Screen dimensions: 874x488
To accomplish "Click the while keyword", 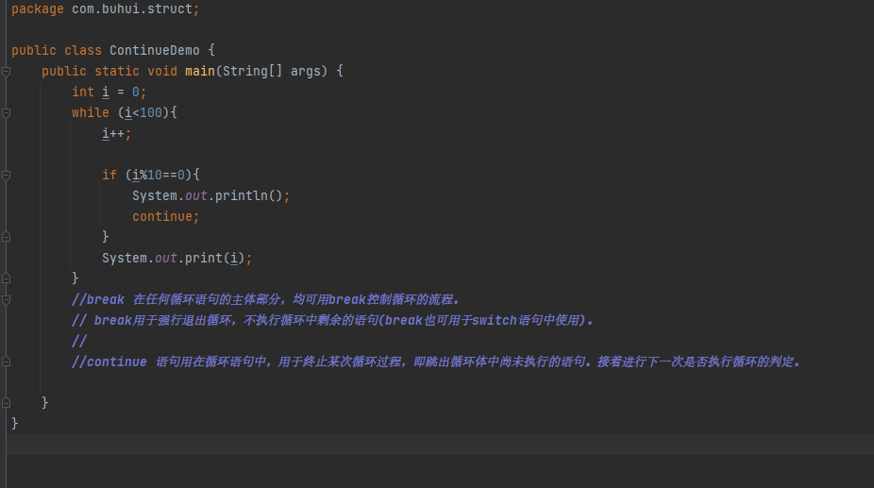I will pyautogui.click(x=91, y=112).
